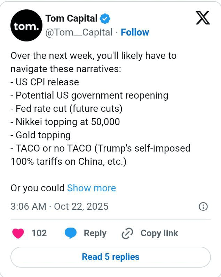
Task: Click the blue verified badge
Action: click(x=105, y=18)
